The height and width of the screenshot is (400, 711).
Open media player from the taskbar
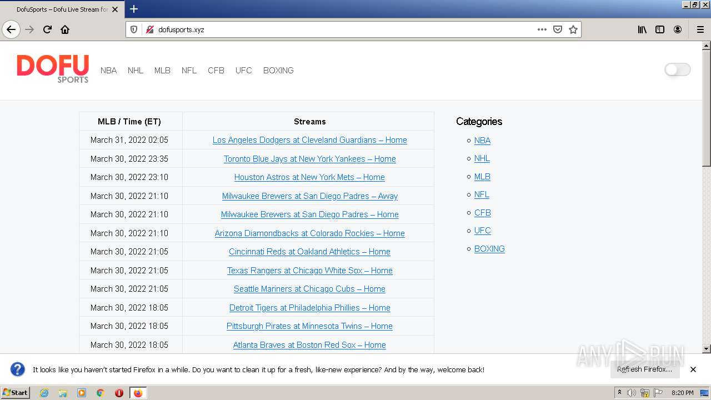click(82, 393)
